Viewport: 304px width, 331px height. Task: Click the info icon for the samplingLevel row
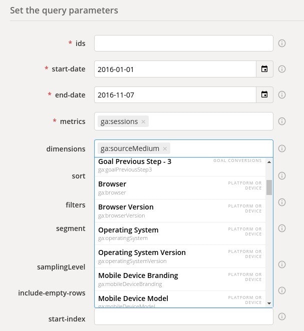pyautogui.click(x=281, y=264)
